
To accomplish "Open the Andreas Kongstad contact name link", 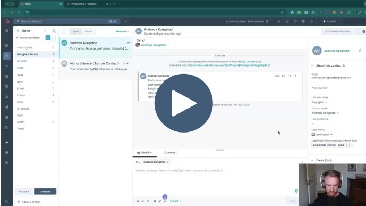I will 336,51.
